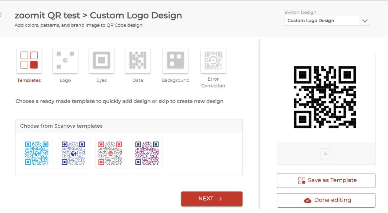Click the Save as Template button
Viewport: 388px width, 213px height.
(326, 180)
